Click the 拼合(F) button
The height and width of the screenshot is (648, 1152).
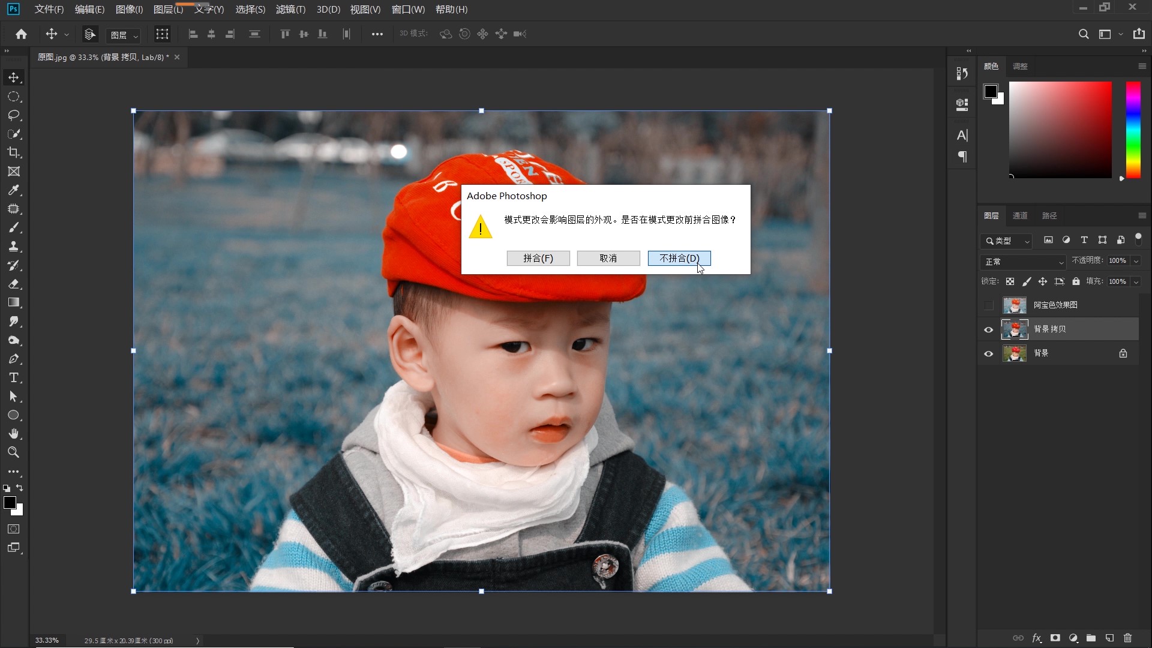click(538, 258)
